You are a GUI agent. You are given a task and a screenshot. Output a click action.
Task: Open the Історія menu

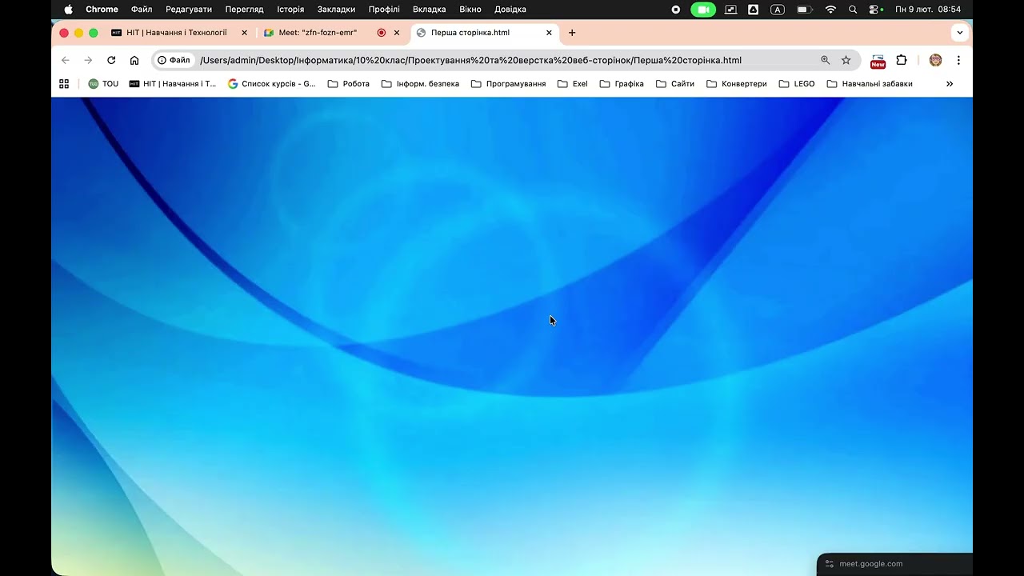290,10
